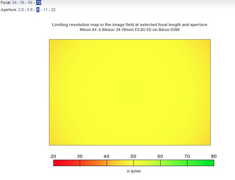
Task: Click the highlighted aperture 8
Action: coord(38,10)
